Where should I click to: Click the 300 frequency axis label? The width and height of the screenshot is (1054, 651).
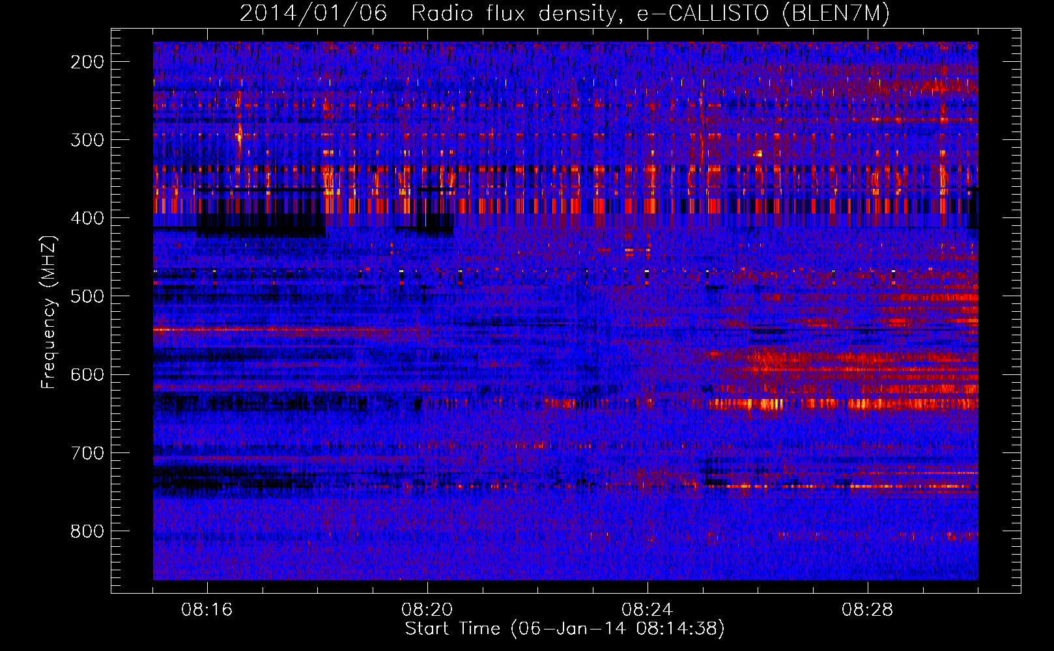click(x=87, y=140)
